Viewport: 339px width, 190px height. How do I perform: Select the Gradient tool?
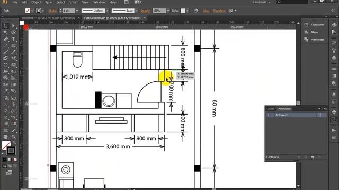[x=13, y=84]
